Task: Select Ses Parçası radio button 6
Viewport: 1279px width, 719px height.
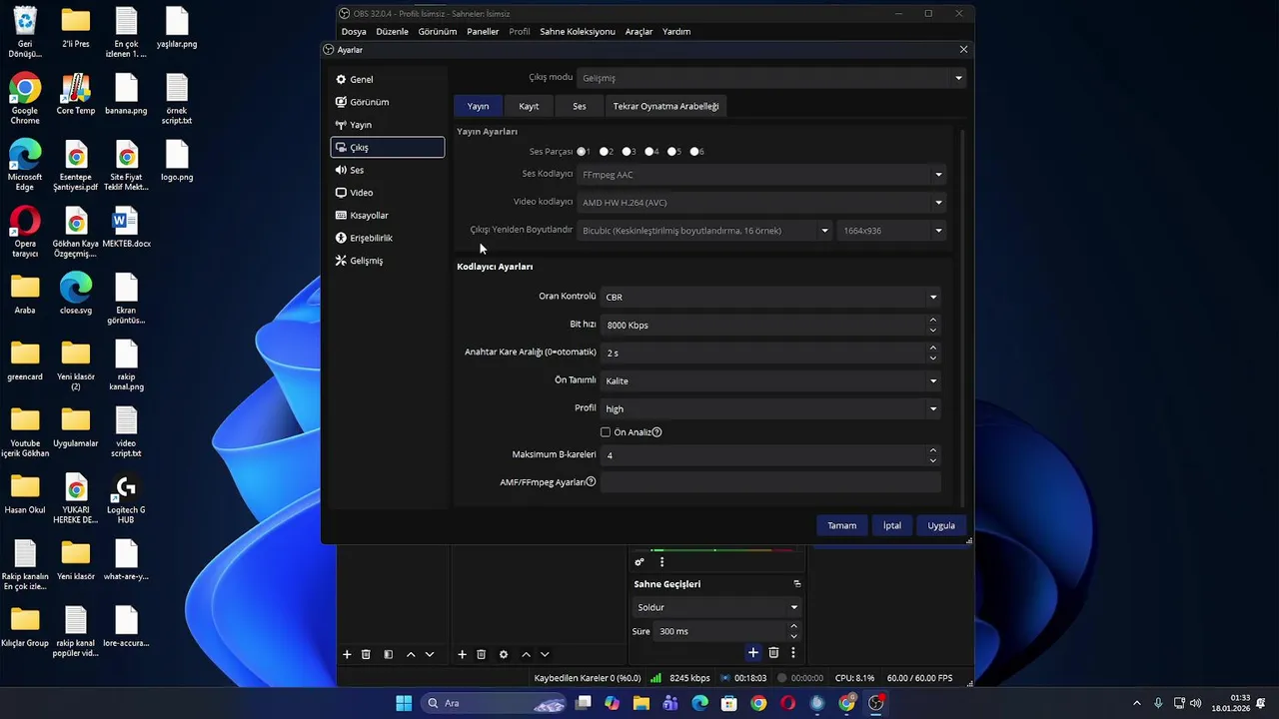Action: pyautogui.click(x=695, y=152)
